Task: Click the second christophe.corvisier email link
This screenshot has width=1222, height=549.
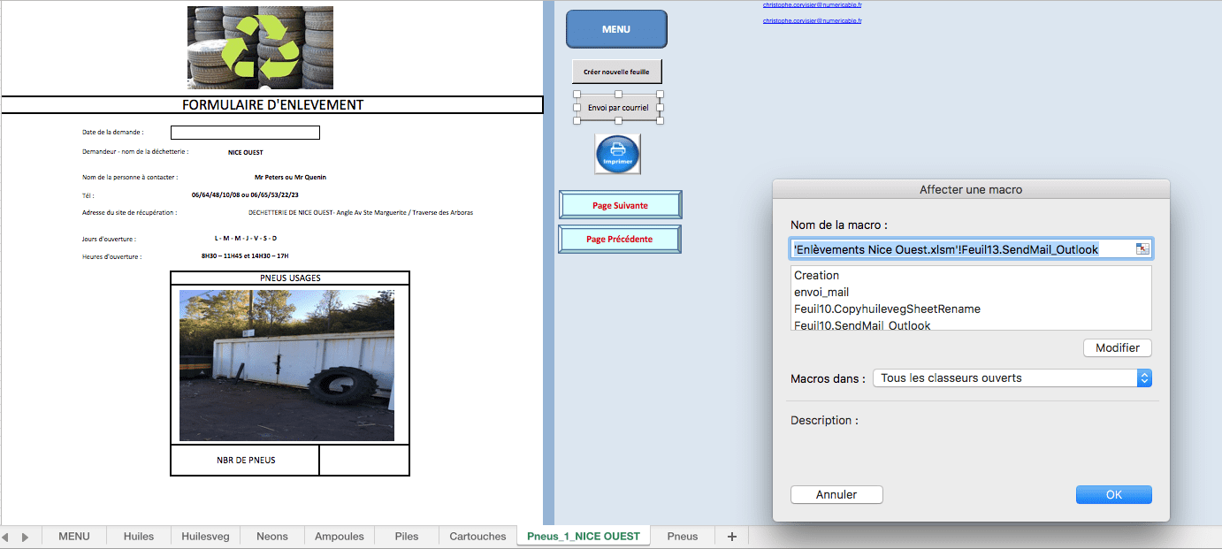Action: tap(812, 20)
